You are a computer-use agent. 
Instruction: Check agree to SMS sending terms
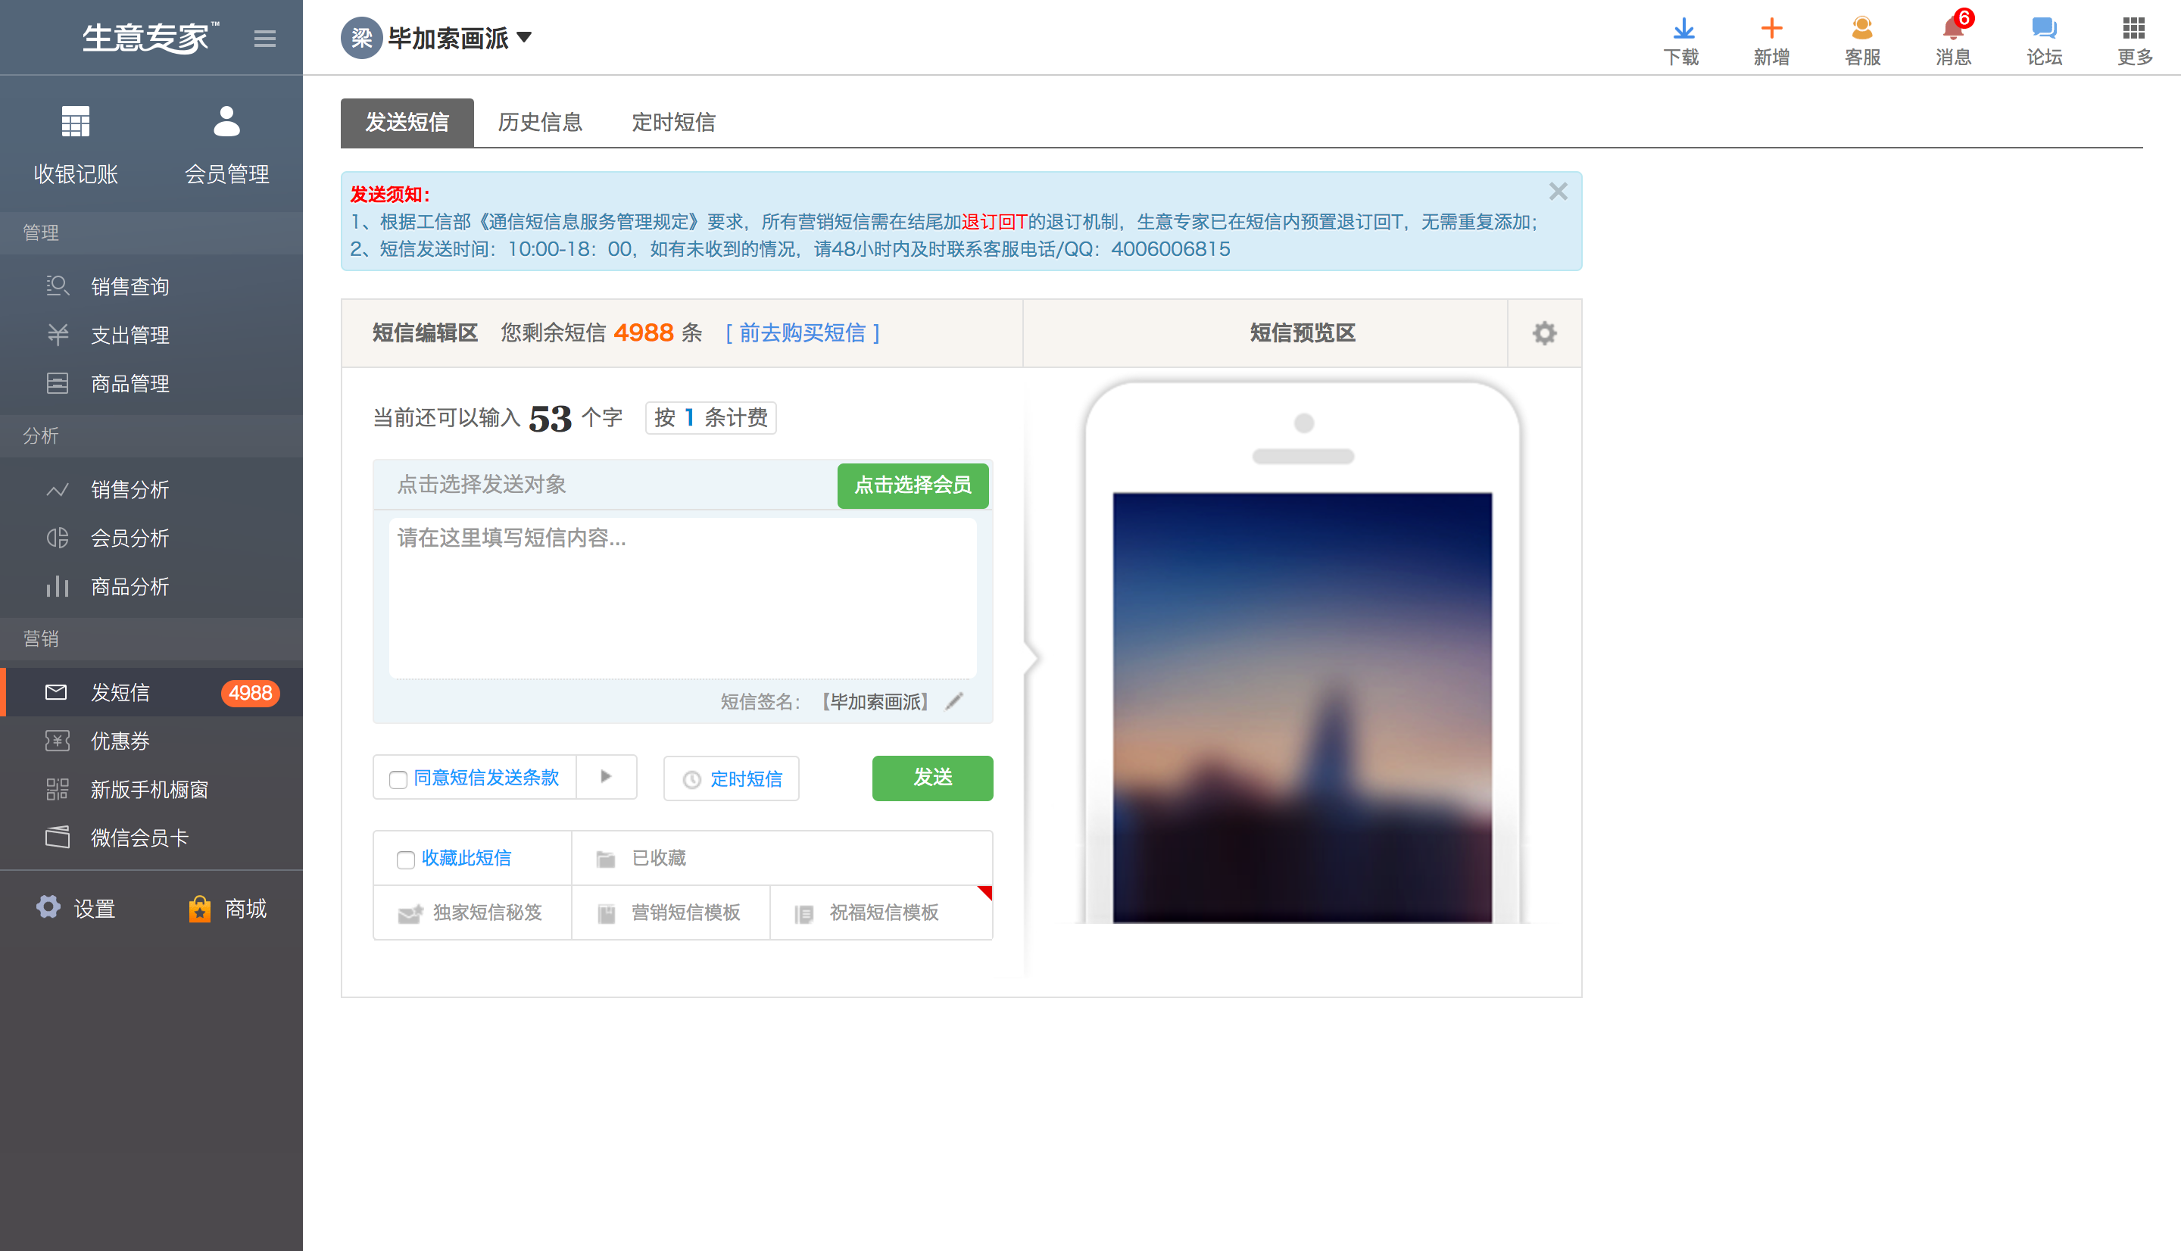pos(398,779)
